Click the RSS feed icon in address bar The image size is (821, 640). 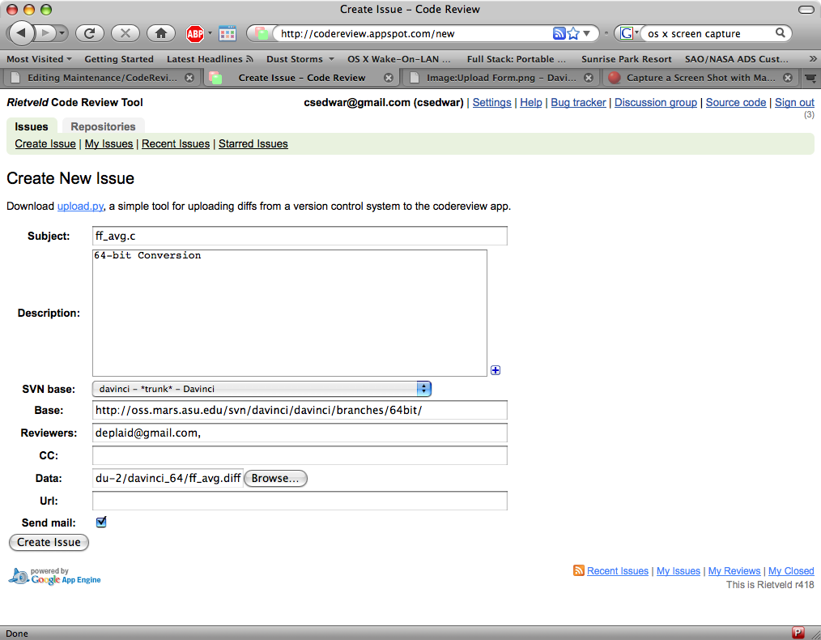[559, 33]
